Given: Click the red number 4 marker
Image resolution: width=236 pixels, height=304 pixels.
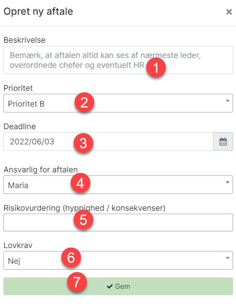Looking at the screenshot, I should pyautogui.click(x=80, y=183).
